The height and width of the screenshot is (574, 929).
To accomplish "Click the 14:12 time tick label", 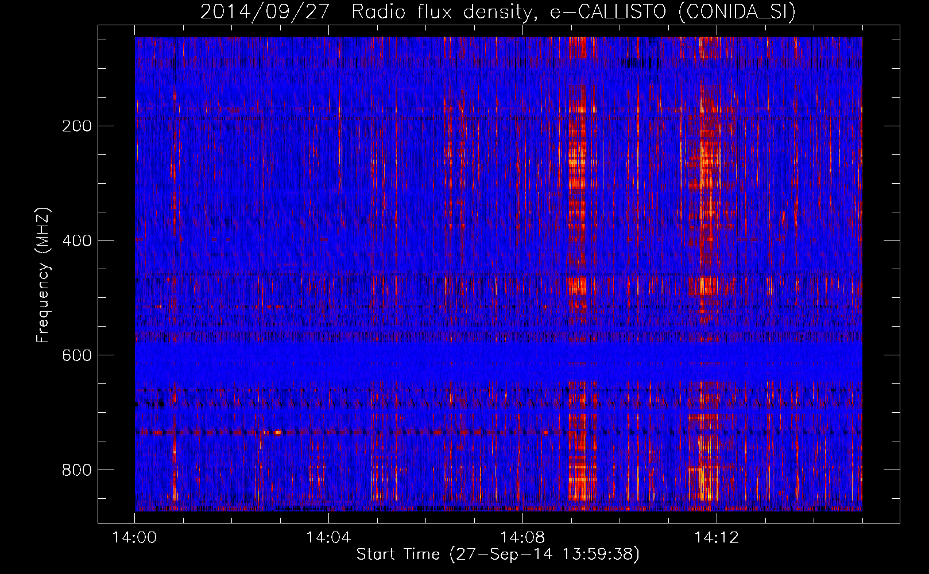I will 717,538.
